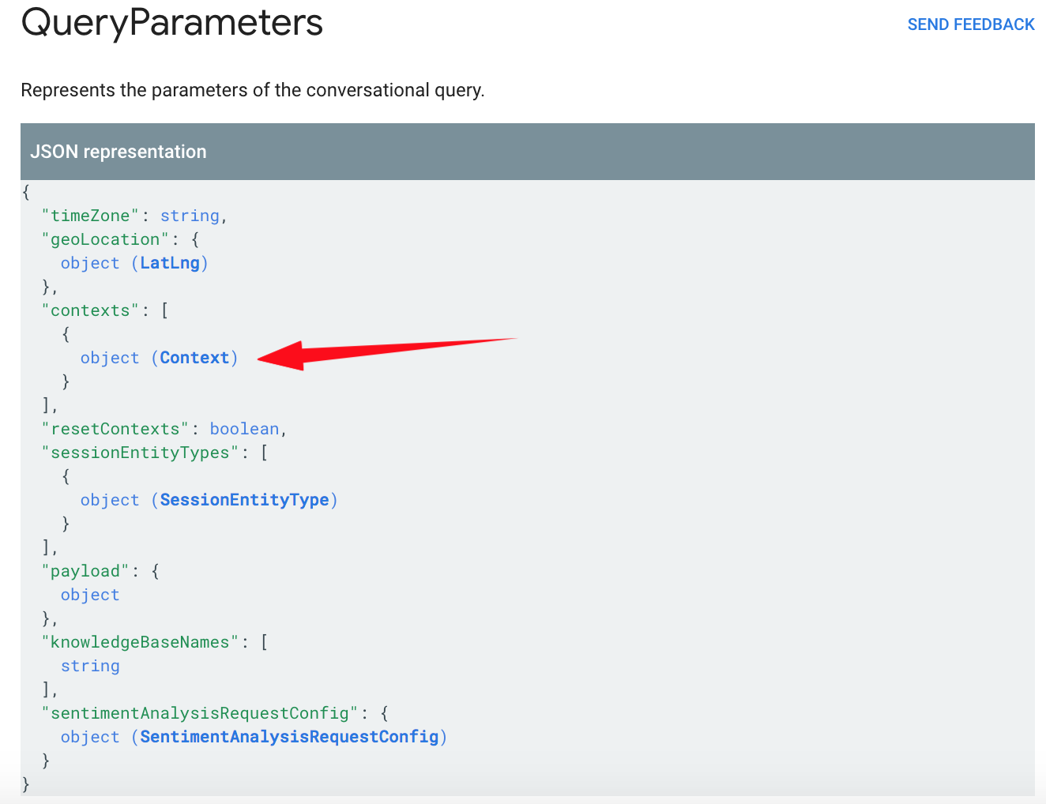This screenshot has height=804, width=1046.
Task: Click the "payload" field name
Action: click(x=85, y=571)
